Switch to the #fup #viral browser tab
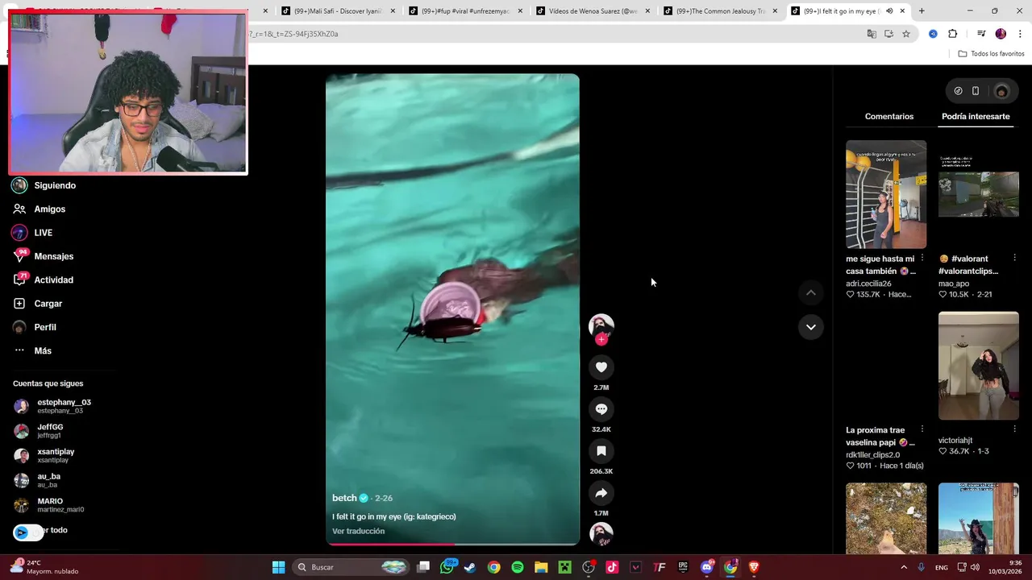The width and height of the screenshot is (1032, 580). (465, 11)
